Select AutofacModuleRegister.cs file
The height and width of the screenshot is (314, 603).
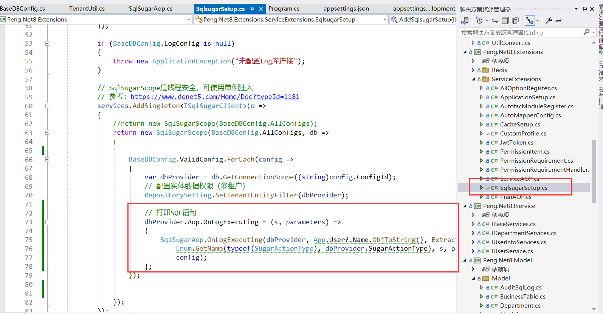pyautogui.click(x=536, y=106)
